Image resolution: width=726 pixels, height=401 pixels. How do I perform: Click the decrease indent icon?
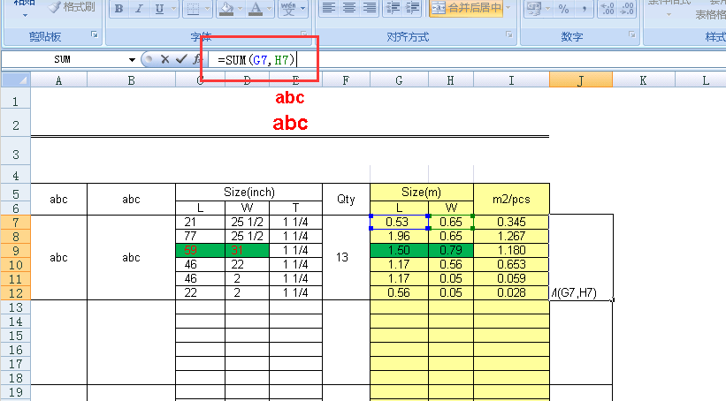tap(394, 9)
